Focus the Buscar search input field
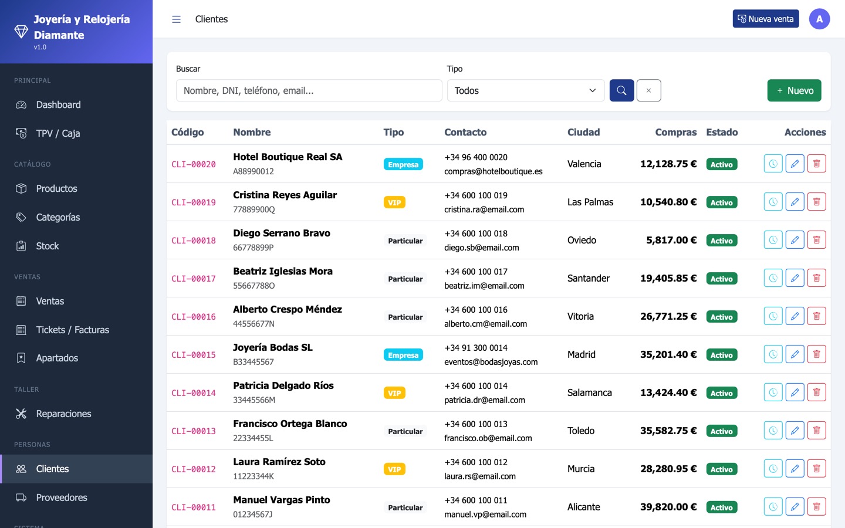Viewport: 845px width, 528px height. [x=309, y=90]
